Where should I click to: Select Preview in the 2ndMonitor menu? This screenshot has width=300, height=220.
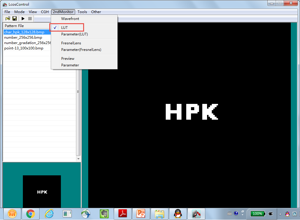pos(68,59)
